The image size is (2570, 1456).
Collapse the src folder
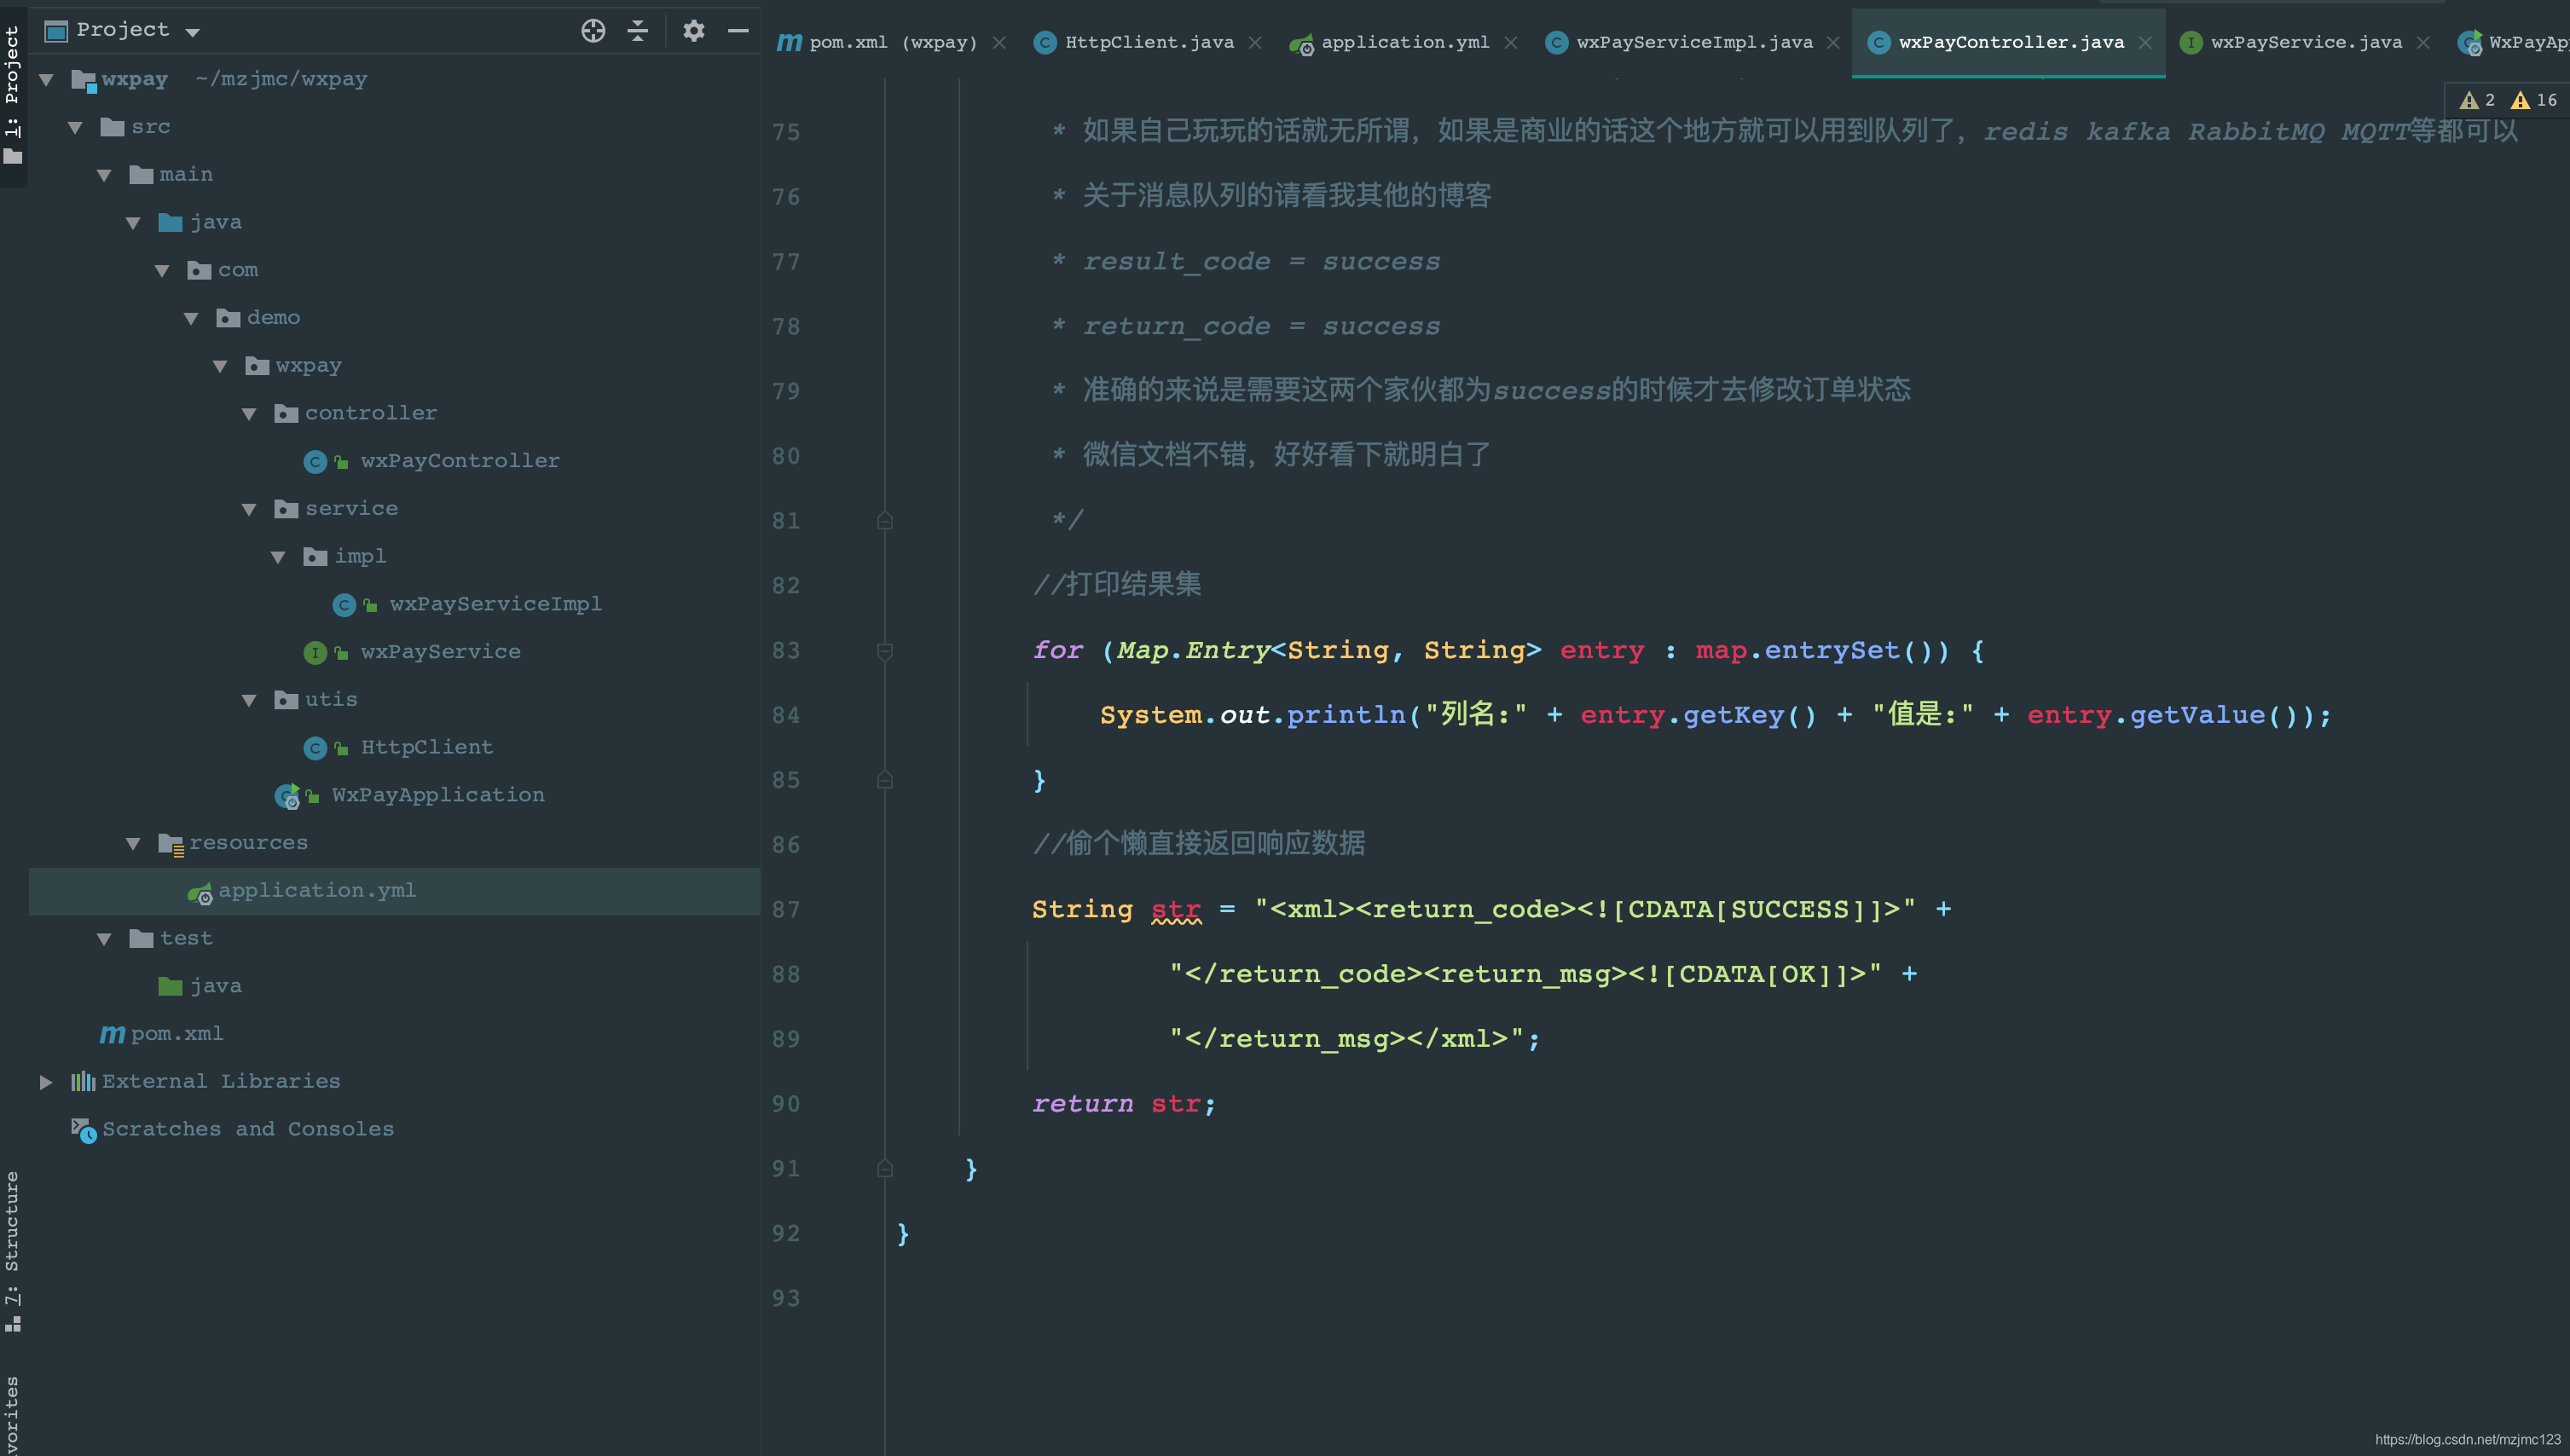(x=75, y=127)
